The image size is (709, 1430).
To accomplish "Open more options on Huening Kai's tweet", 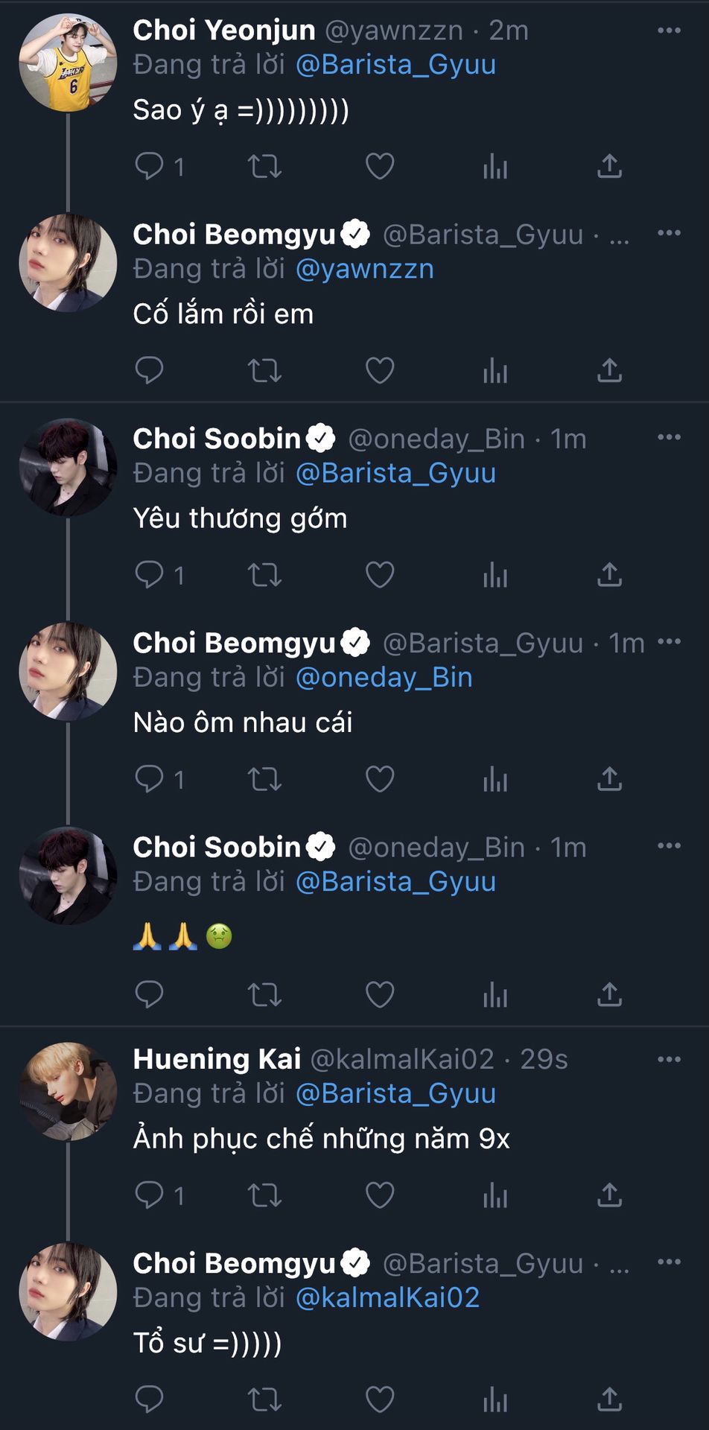I will 669,1059.
